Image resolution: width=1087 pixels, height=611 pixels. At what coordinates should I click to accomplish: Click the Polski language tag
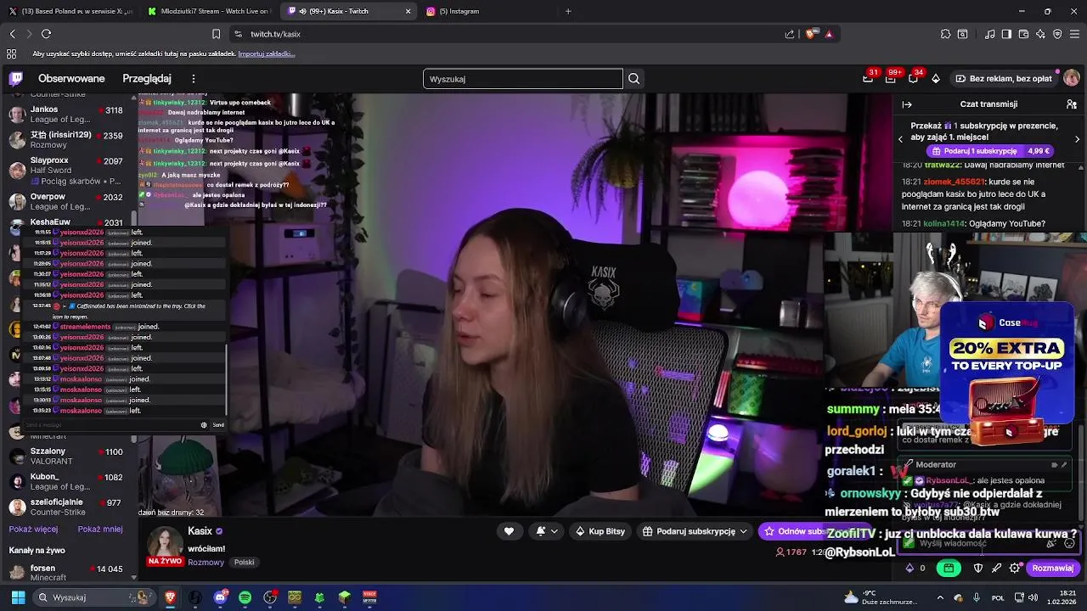pyautogui.click(x=245, y=562)
